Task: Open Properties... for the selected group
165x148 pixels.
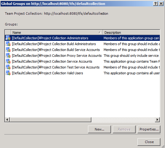Action: (149, 129)
